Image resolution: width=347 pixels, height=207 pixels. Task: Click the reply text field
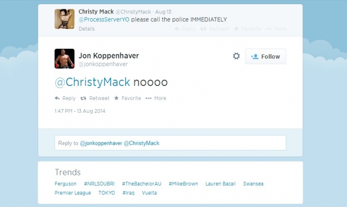tap(170, 143)
